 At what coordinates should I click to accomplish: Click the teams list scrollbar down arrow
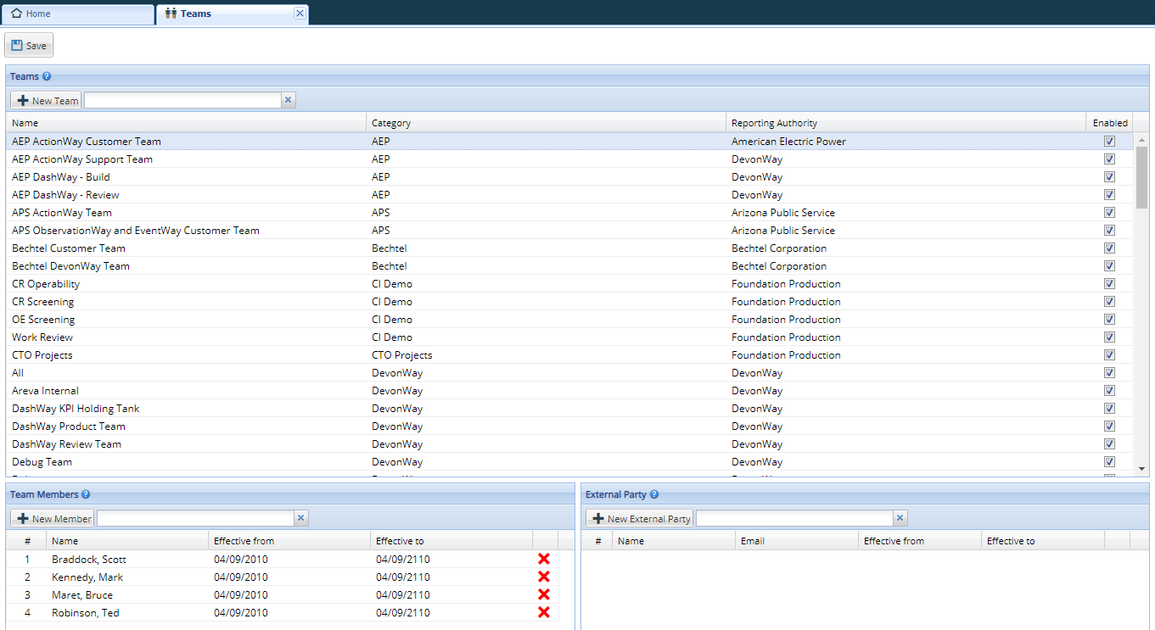(x=1141, y=468)
